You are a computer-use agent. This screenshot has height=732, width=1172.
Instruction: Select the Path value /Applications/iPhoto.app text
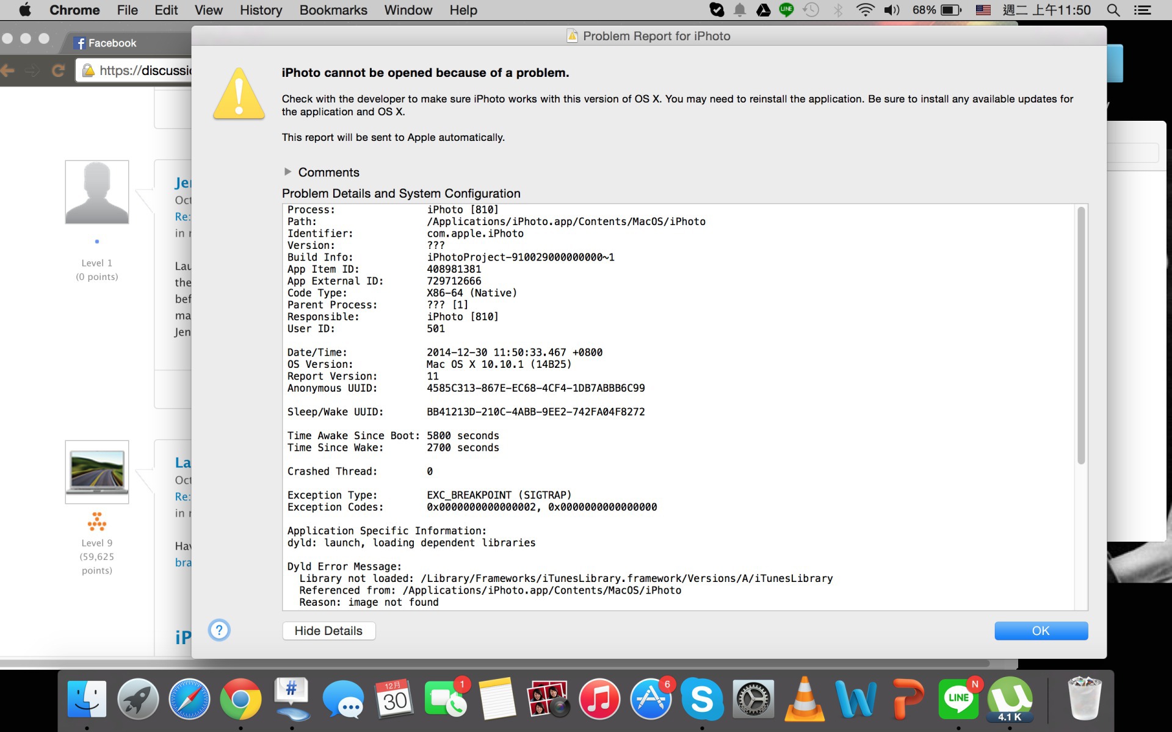point(566,221)
